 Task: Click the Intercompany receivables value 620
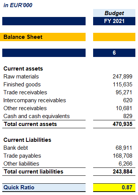click(128, 100)
